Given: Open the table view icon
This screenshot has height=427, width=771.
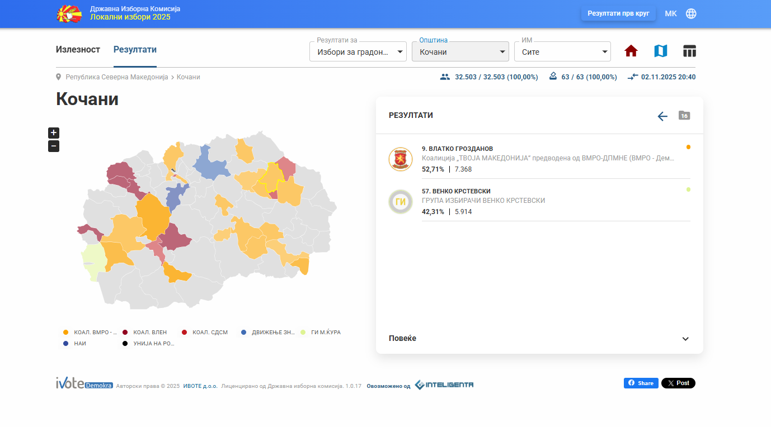Looking at the screenshot, I should pyautogui.click(x=689, y=51).
